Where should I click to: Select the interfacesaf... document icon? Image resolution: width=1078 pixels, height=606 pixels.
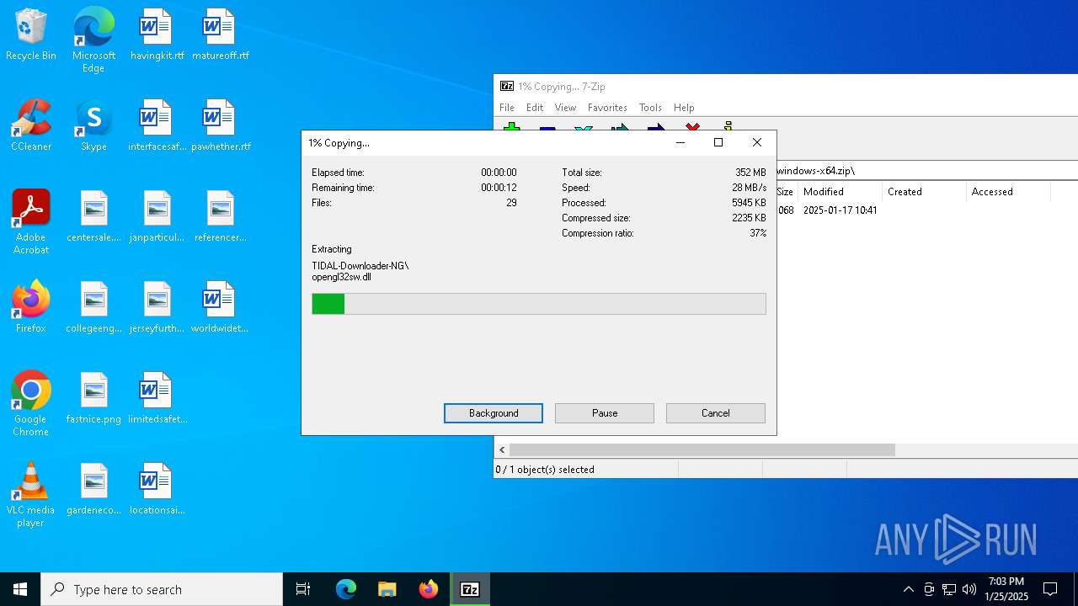coord(157,125)
